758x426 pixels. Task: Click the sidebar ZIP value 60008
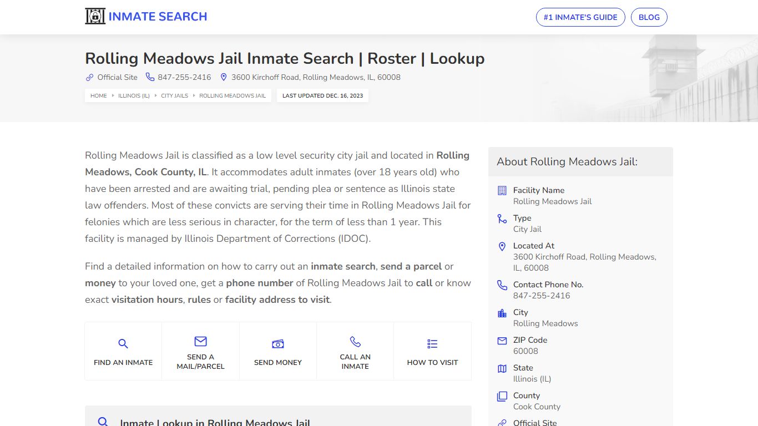(525, 351)
